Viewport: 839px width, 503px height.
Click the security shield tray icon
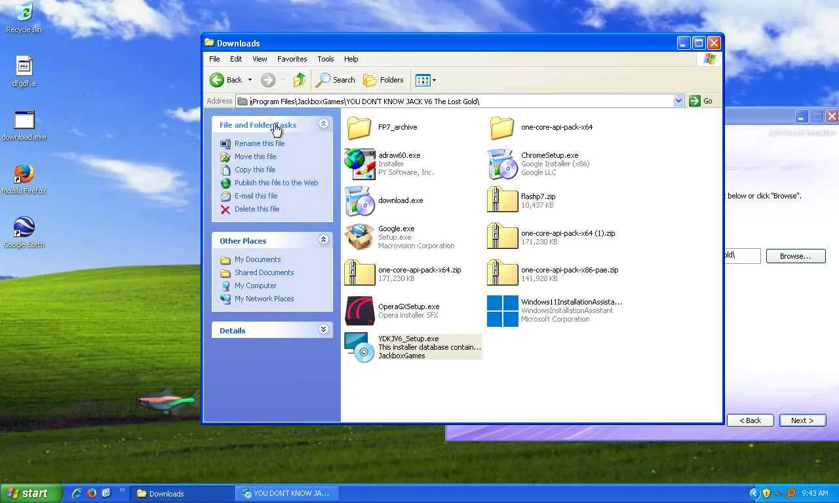tap(766, 493)
